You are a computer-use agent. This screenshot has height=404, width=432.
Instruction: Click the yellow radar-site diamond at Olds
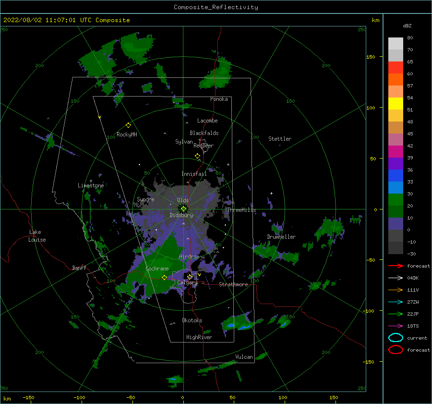(x=183, y=209)
